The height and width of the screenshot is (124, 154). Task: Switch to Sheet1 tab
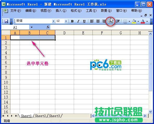[26, 116]
